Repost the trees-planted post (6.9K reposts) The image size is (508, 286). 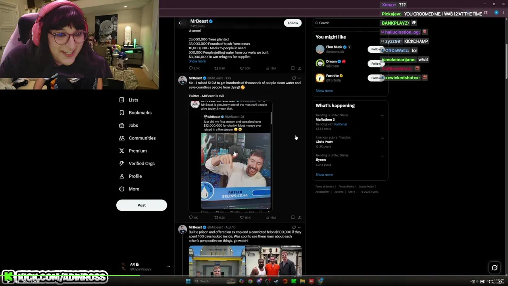point(219,68)
